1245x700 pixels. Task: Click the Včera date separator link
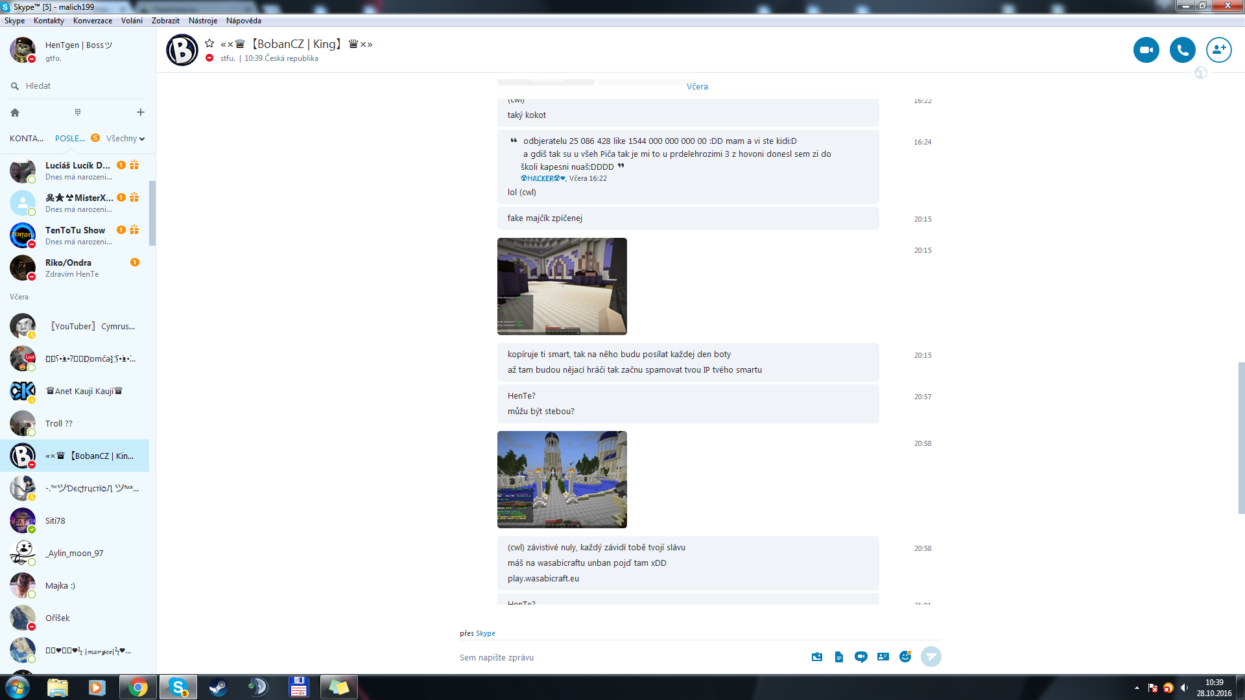(x=697, y=86)
